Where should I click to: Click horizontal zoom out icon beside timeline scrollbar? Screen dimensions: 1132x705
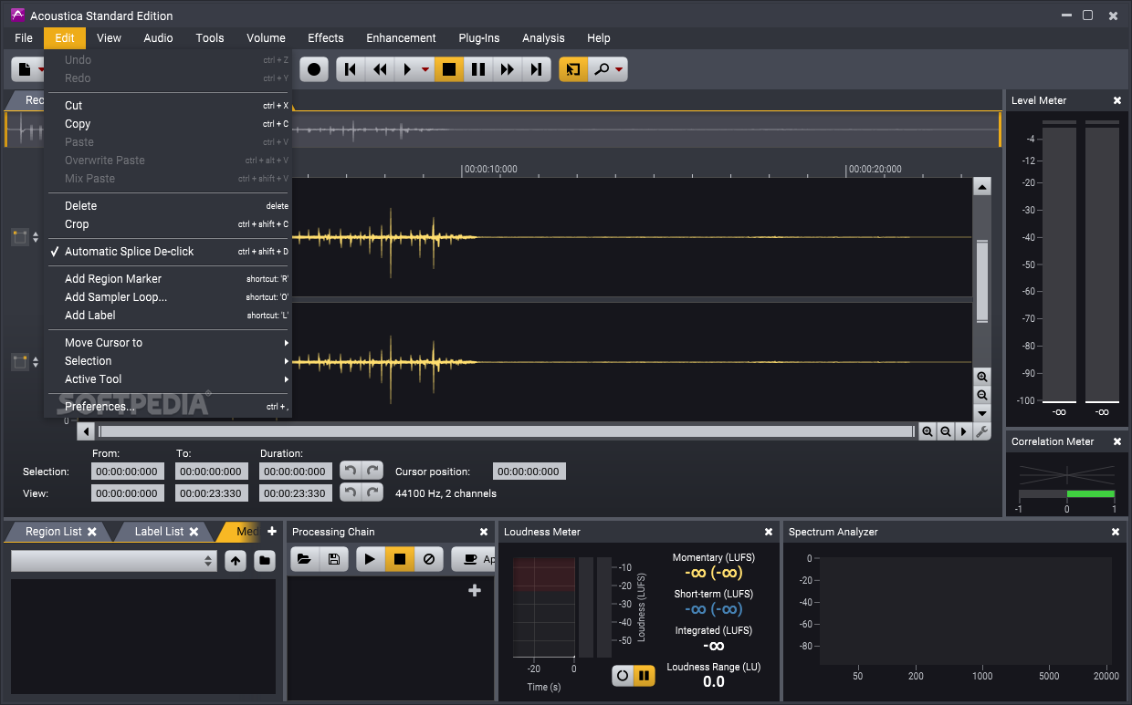pos(946,432)
